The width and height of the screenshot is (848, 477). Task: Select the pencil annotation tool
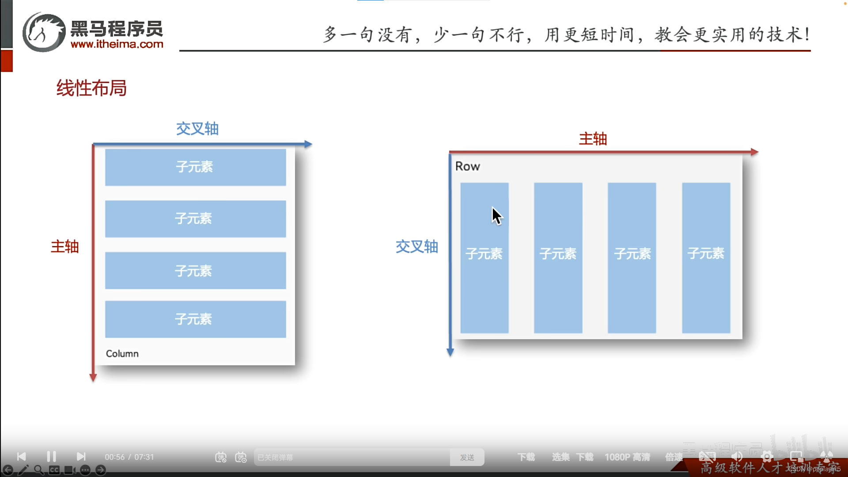coord(23,470)
